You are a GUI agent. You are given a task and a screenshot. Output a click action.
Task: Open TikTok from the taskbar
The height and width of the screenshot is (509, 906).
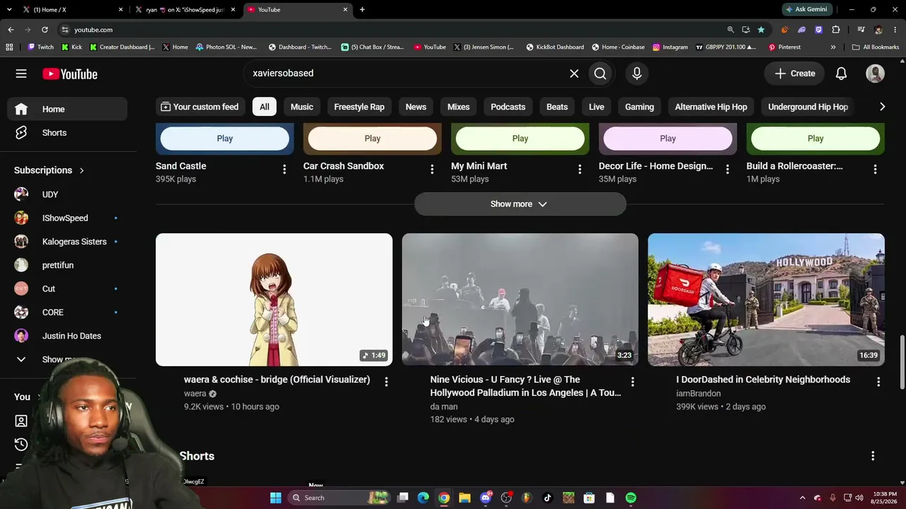coord(547,498)
